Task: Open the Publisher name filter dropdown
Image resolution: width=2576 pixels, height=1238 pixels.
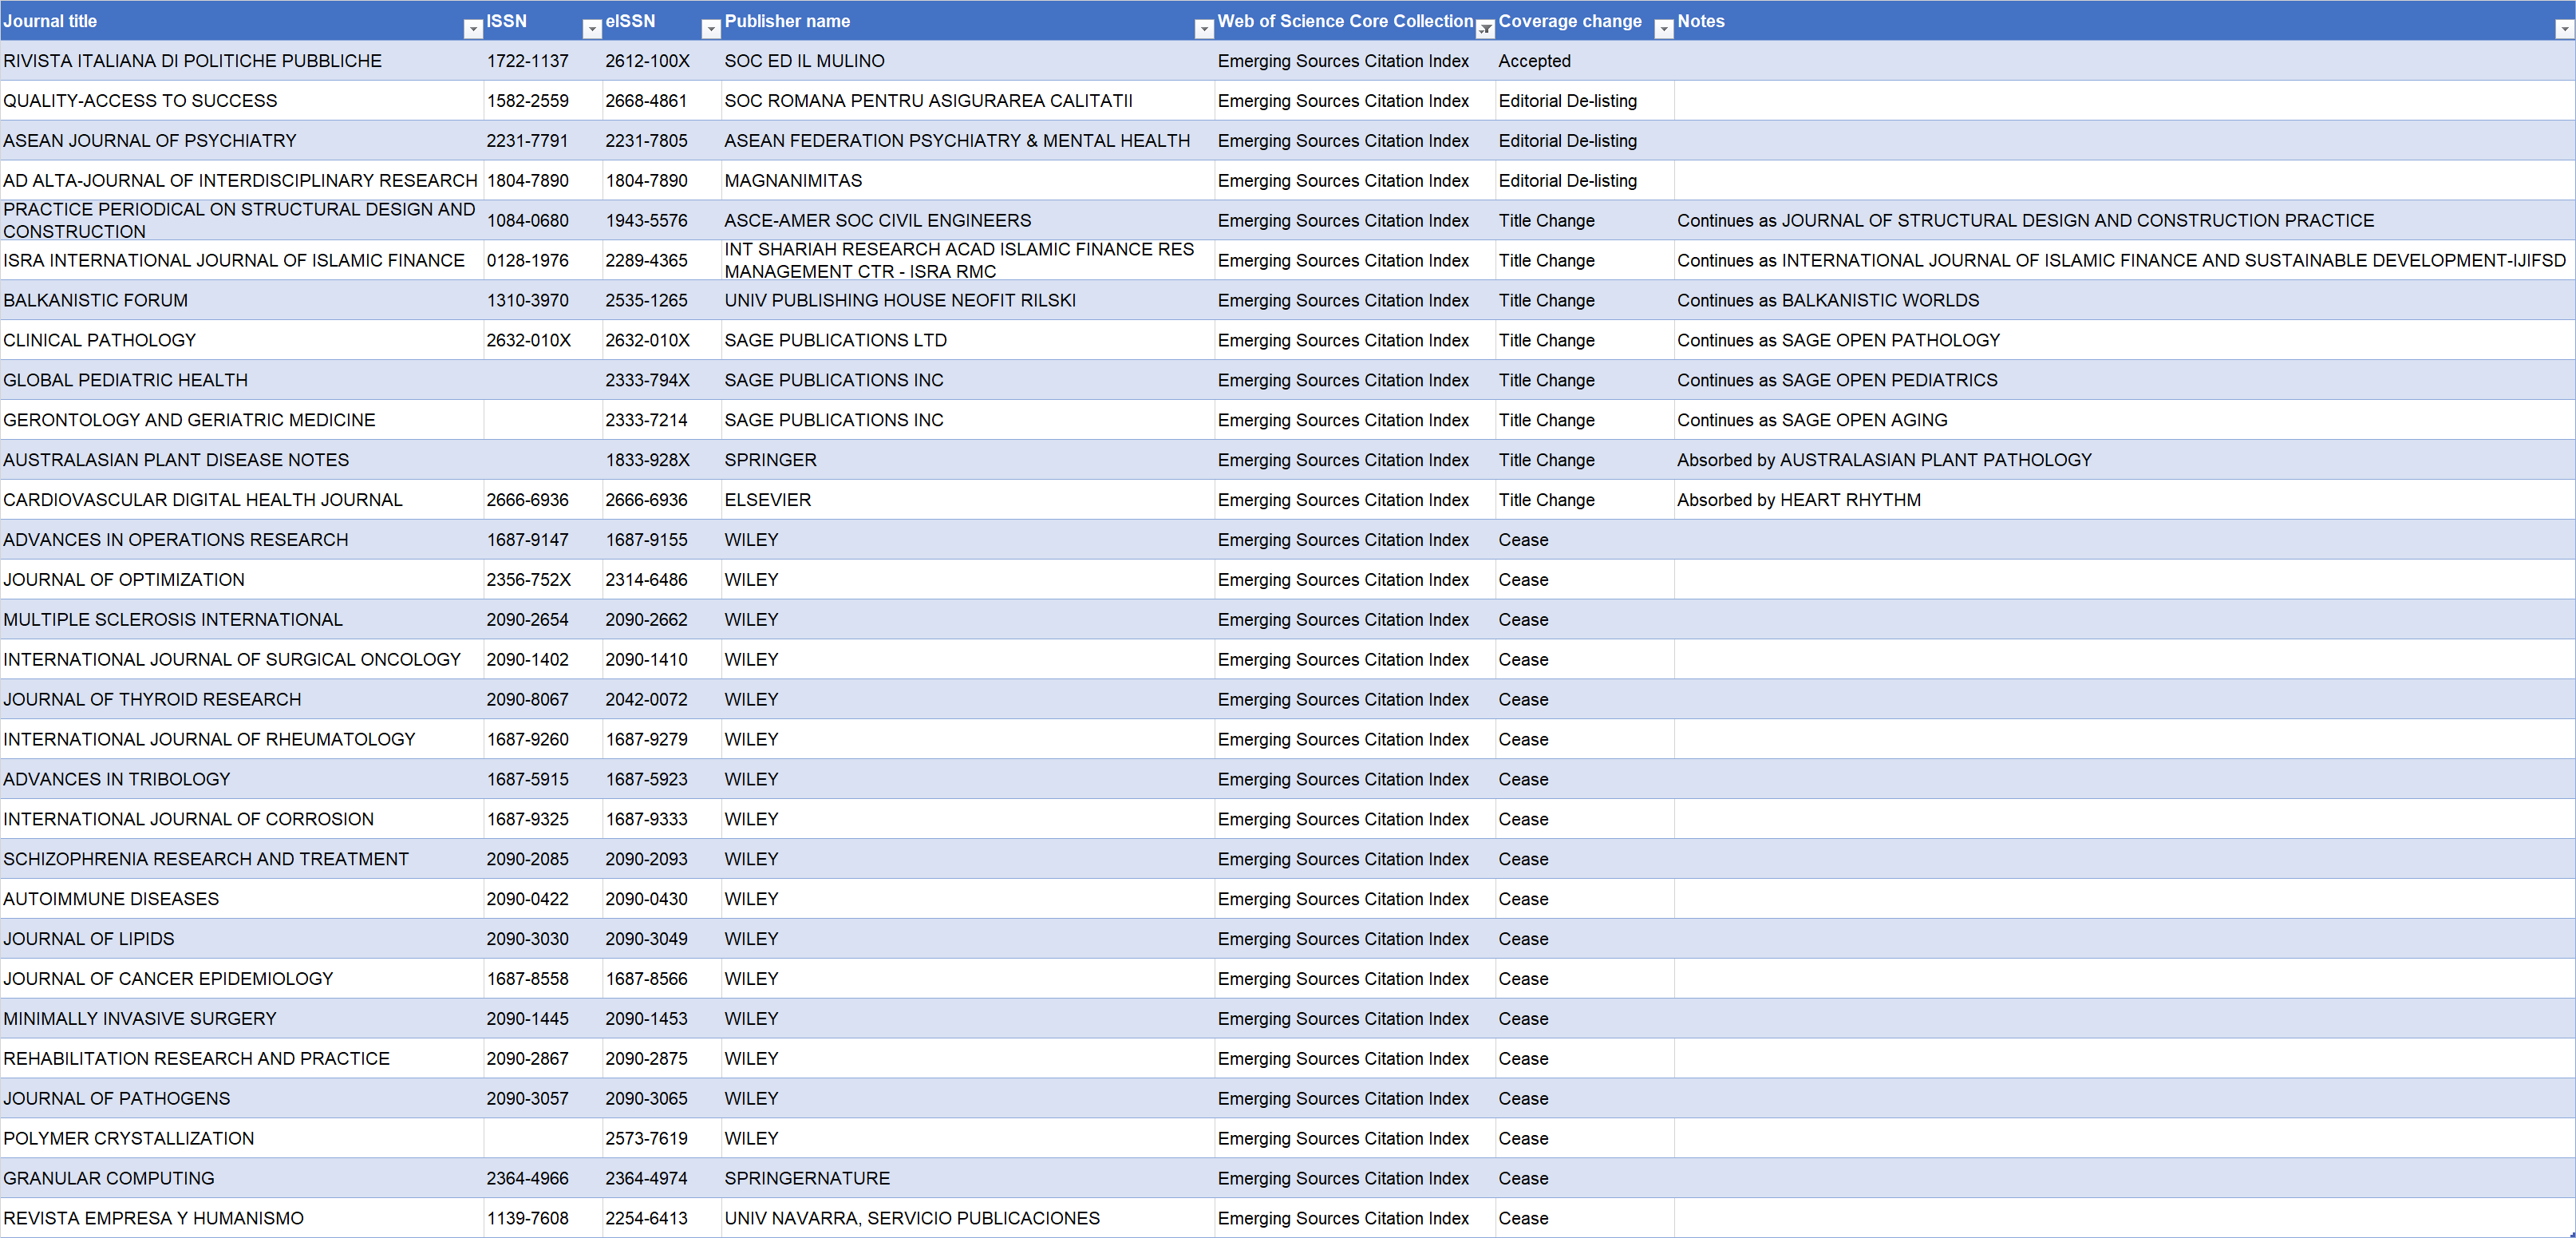Action: (1204, 30)
